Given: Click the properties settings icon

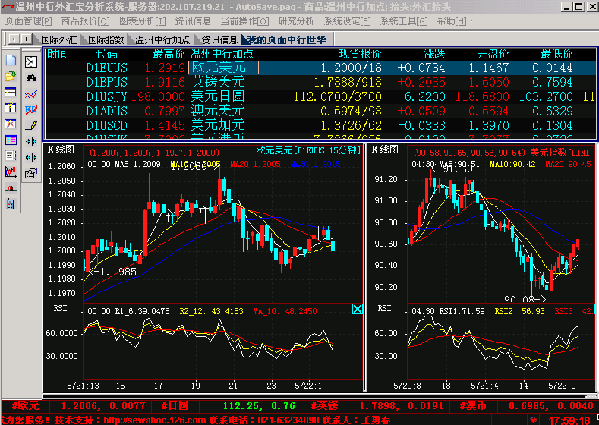Looking at the screenshot, I should 31,173.
